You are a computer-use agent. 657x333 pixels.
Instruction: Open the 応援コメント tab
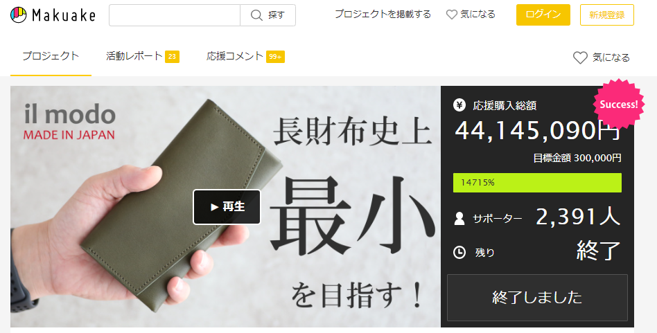[x=245, y=57]
